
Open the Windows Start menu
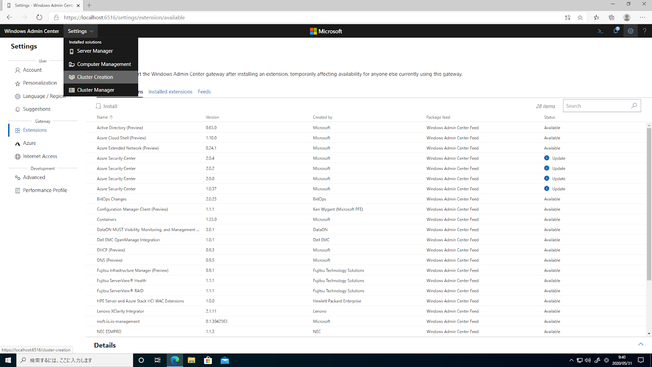point(8,360)
